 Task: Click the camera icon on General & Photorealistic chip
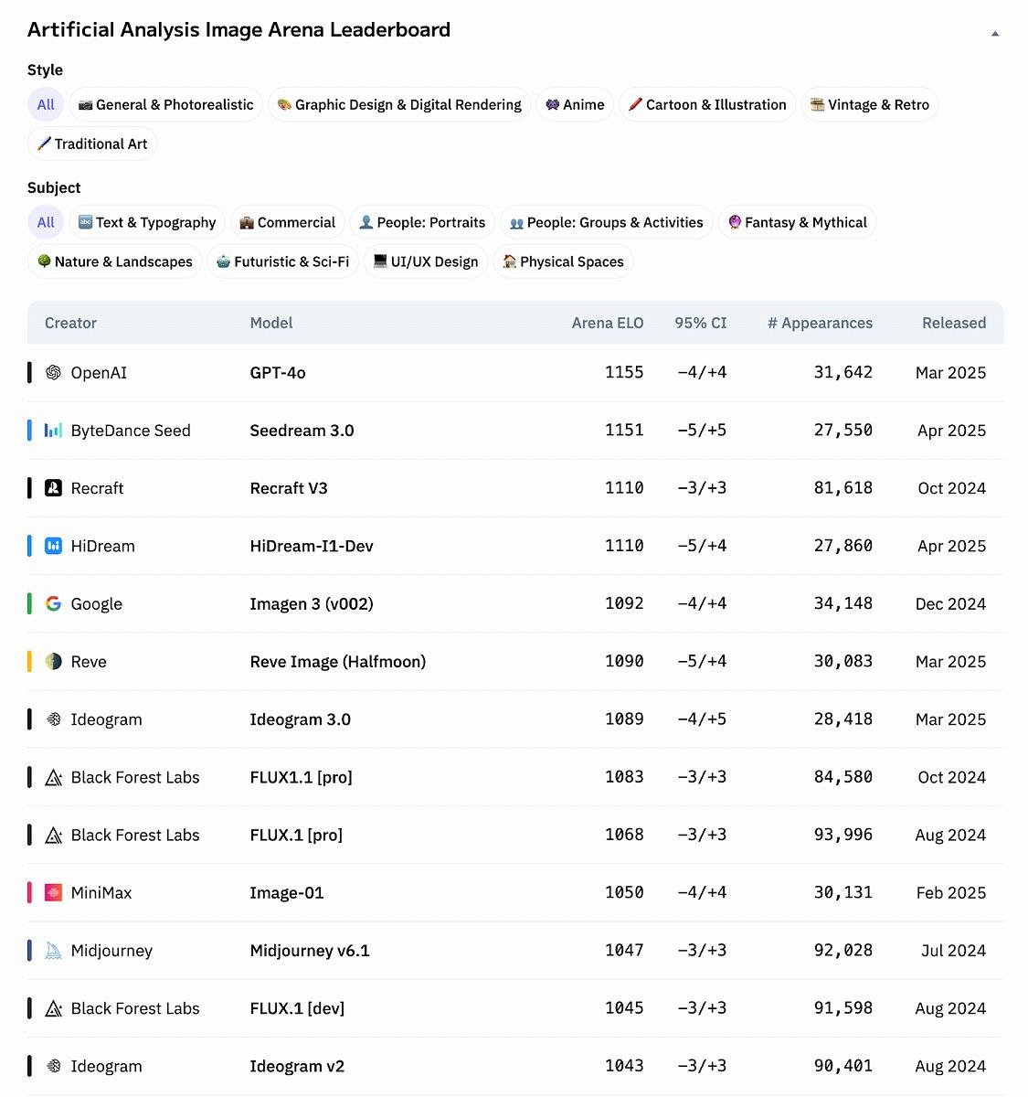pos(85,104)
